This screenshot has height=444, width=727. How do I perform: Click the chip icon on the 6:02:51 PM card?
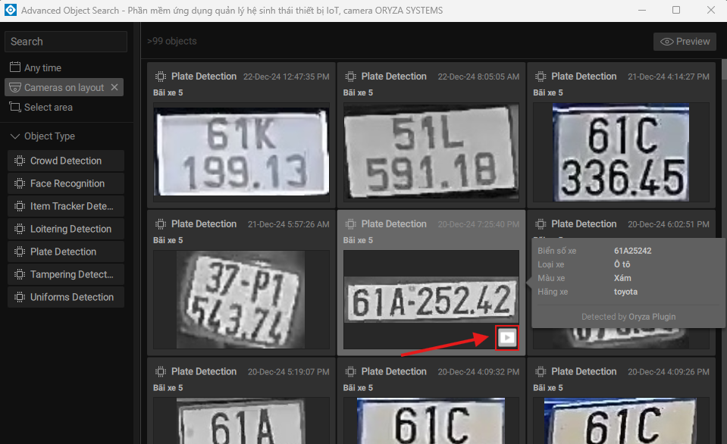click(x=541, y=224)
